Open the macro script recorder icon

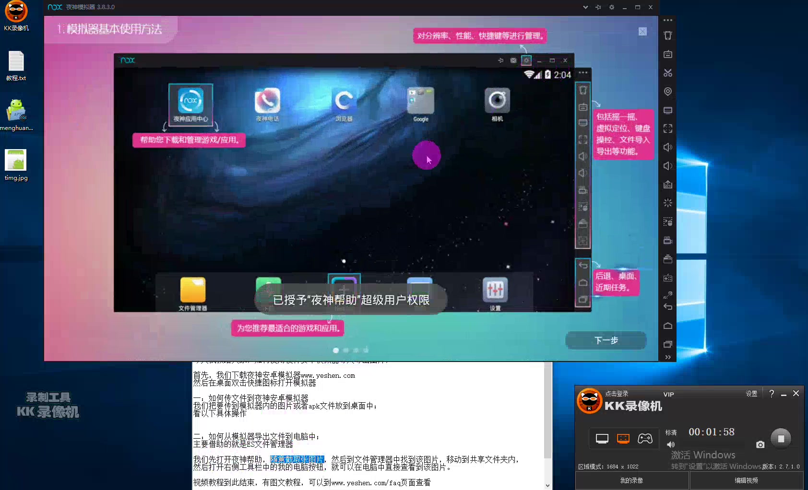click(x=667, y=222)
